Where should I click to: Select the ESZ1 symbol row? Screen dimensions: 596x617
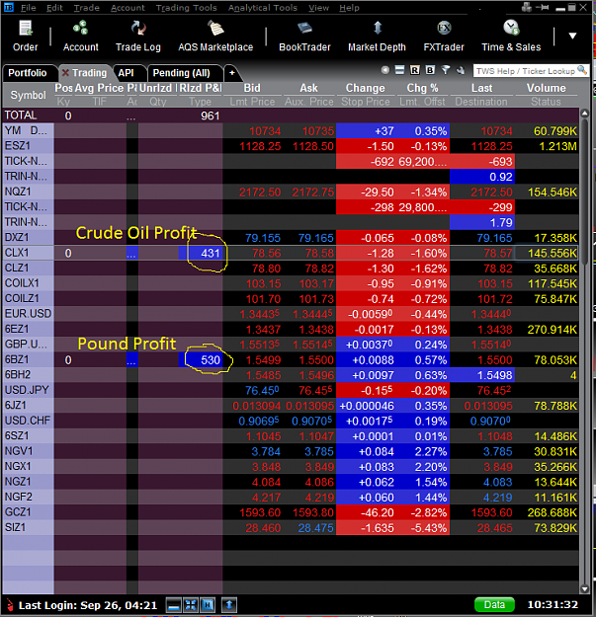pos(28,146)
